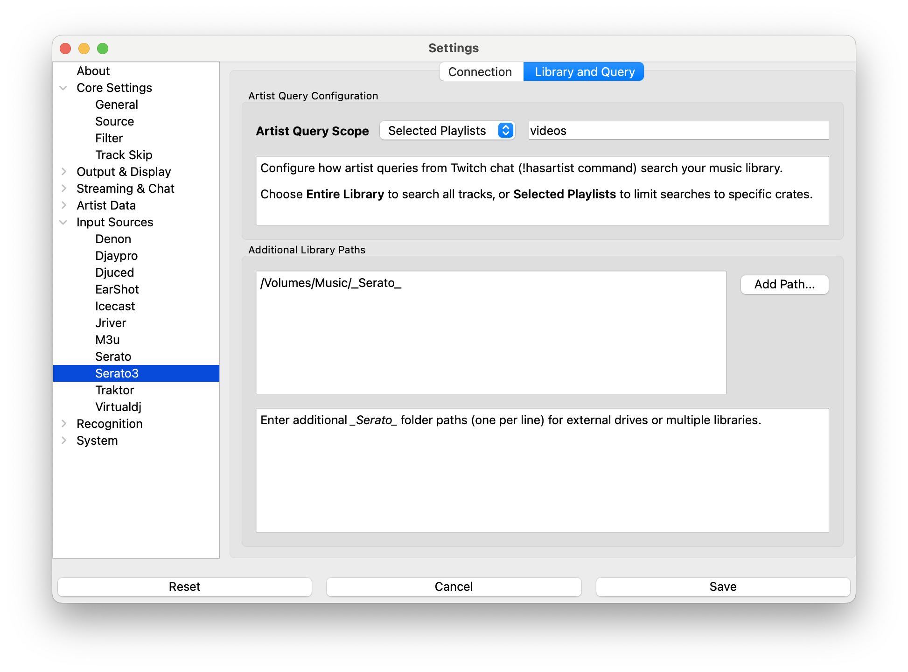Open the Source settings page
Viewport: 908px width, 672px height.
point(115,121)
